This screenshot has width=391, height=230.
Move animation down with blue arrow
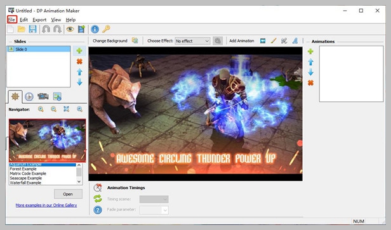[310, 72]
